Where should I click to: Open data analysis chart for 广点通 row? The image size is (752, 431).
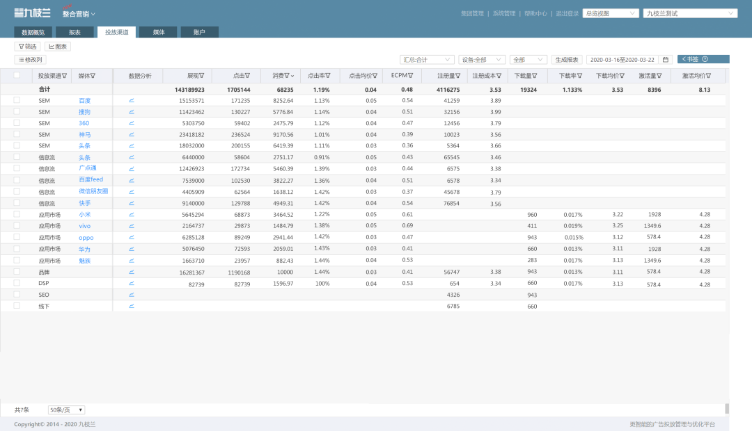[132, 168]
